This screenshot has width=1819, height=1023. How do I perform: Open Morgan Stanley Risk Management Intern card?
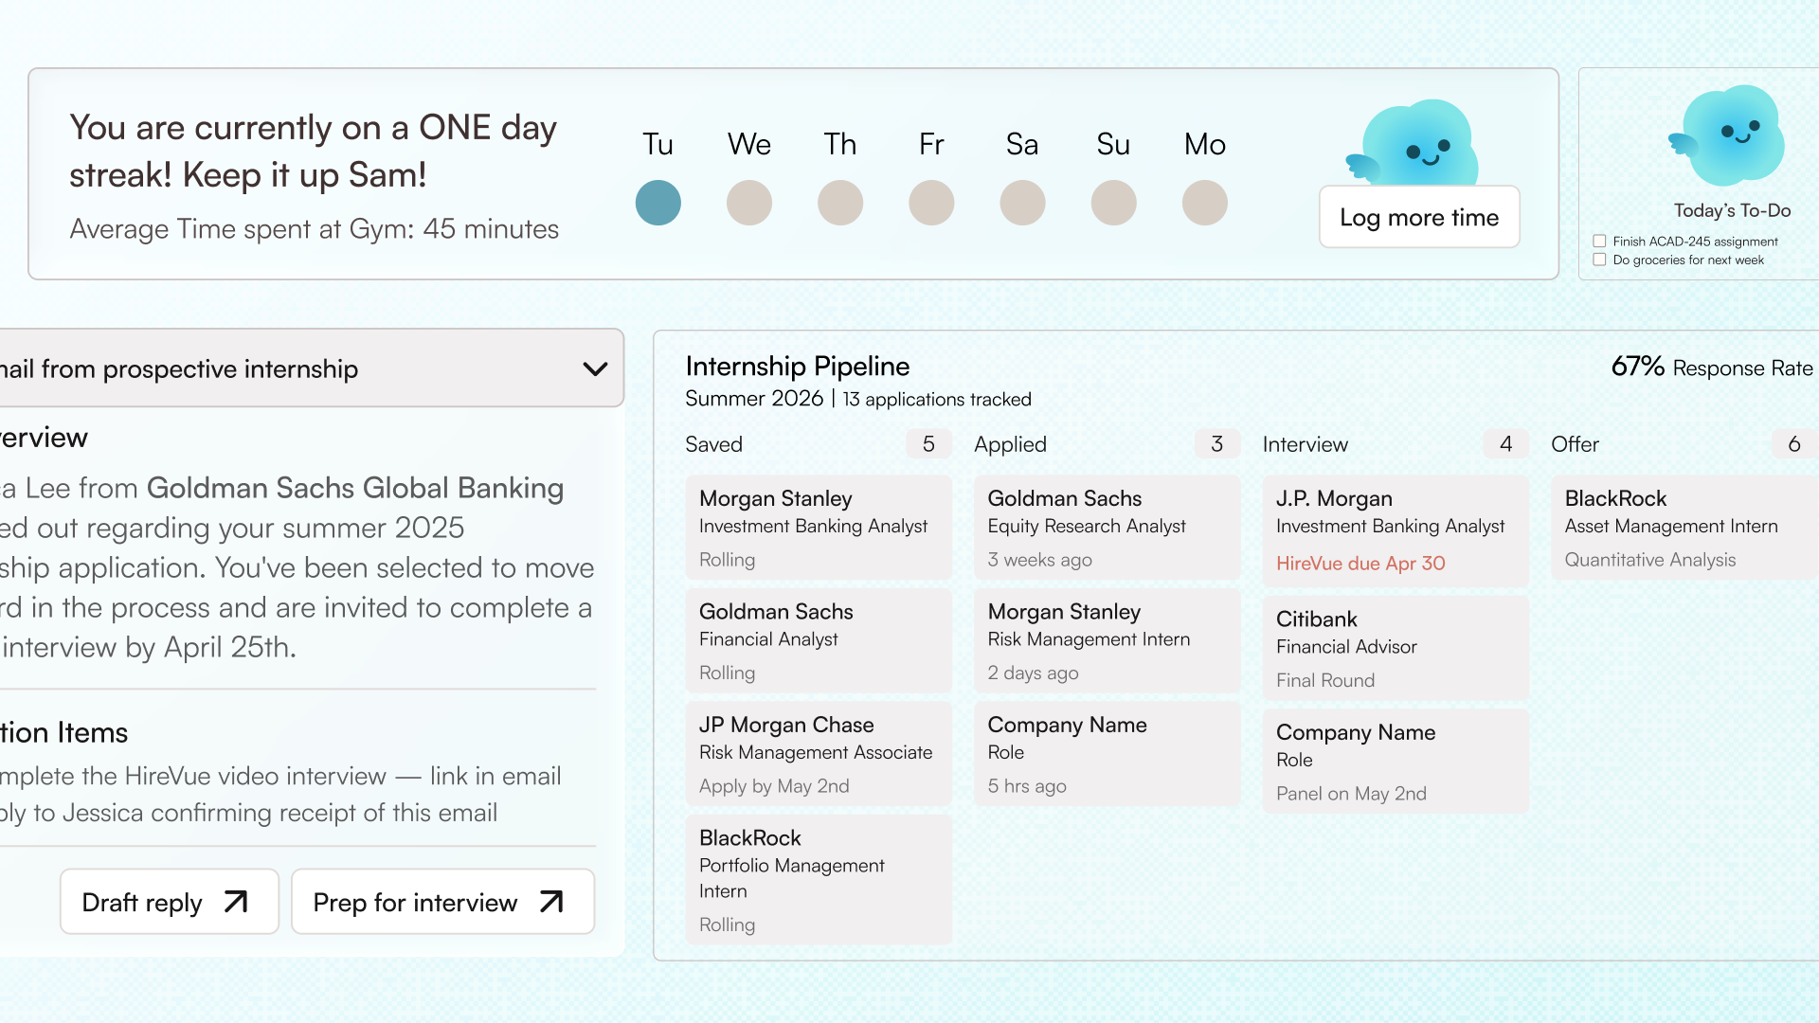click(1107, 641)
